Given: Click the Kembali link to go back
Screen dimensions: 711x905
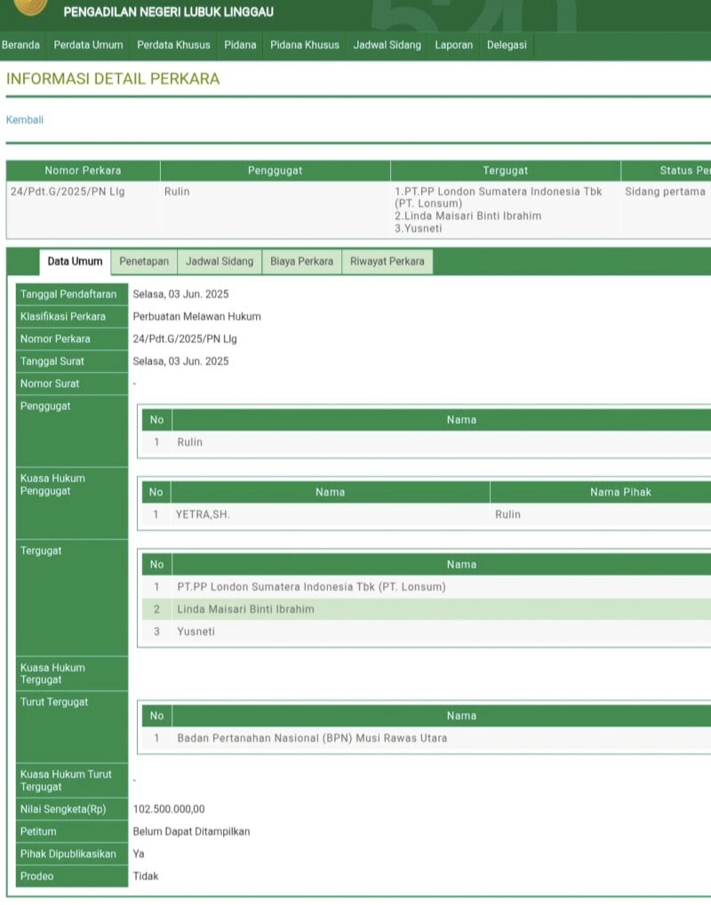Looking at the screenshot, I should [25, 120].
